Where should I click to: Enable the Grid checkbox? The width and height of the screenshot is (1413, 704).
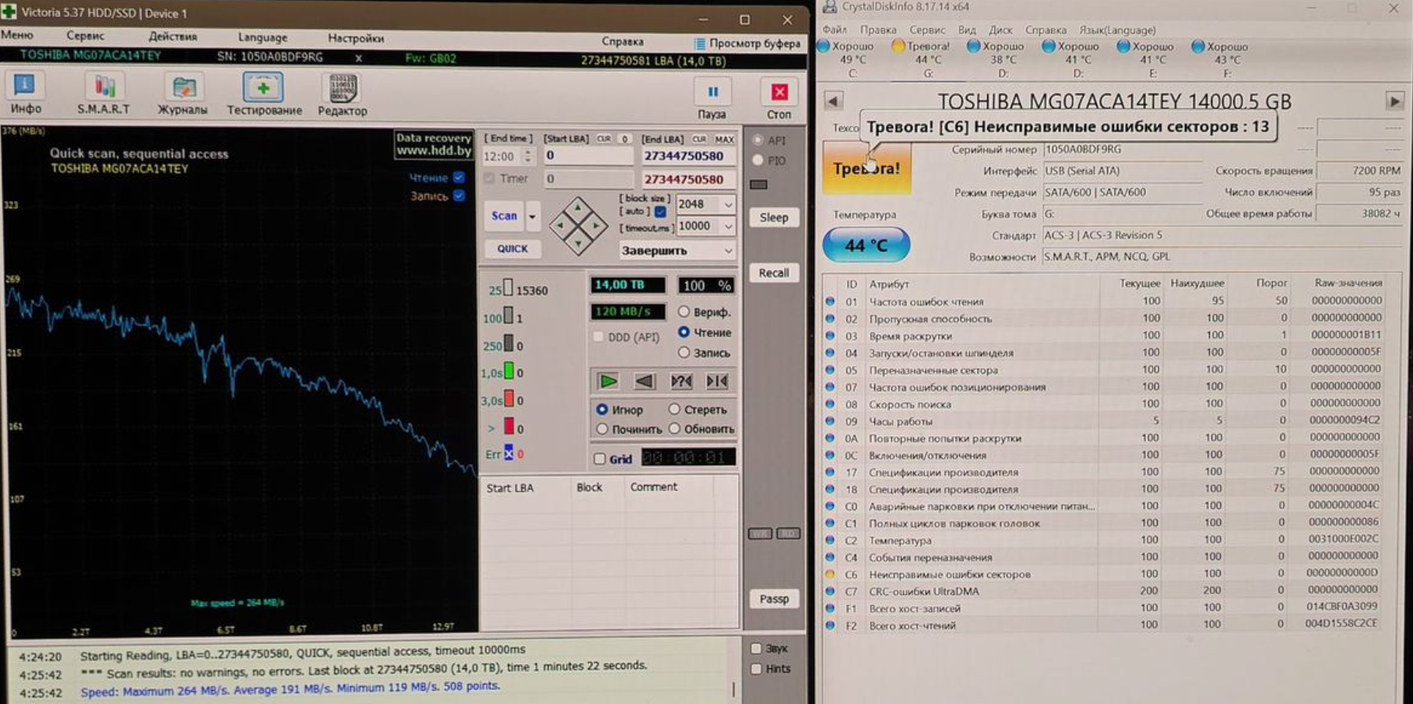tap(599, 459)
